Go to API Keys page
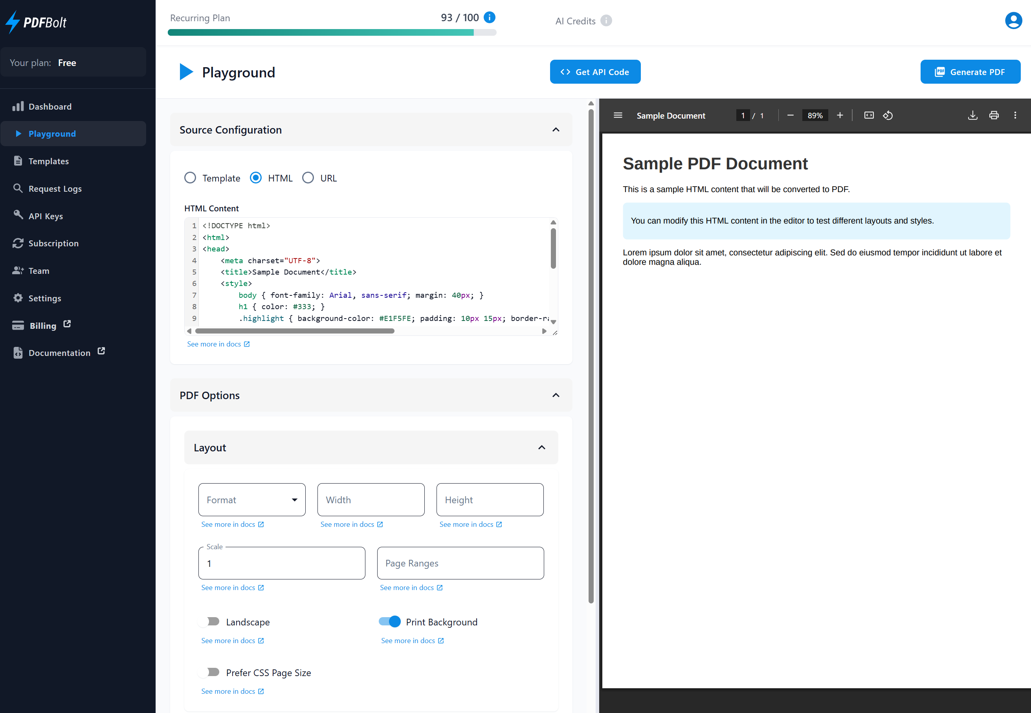The image size is (1031, 713). [46, 216]
